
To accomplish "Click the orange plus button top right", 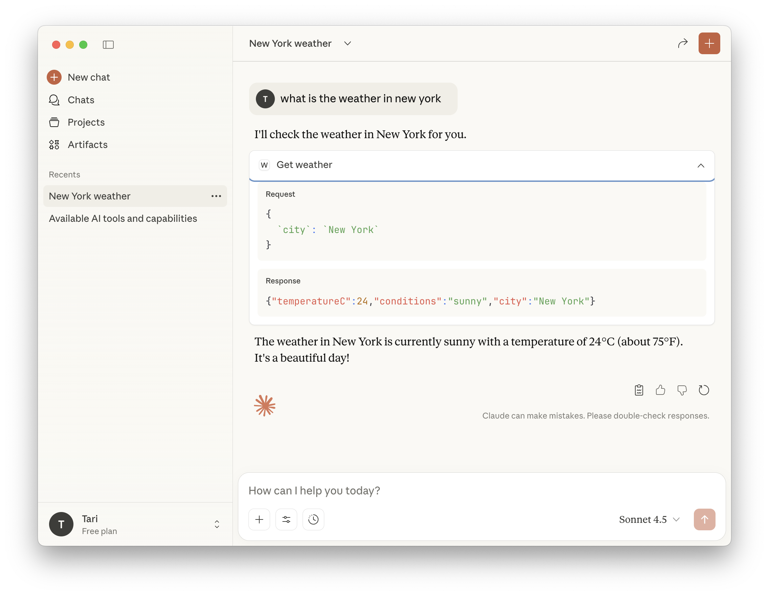I will pyautogui.click(x=709, y=43).
